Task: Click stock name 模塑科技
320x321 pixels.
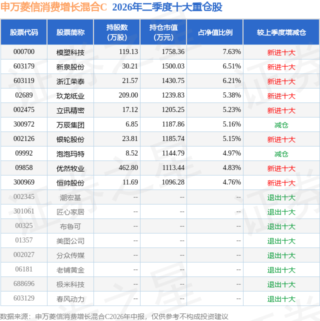Action: 70,52
